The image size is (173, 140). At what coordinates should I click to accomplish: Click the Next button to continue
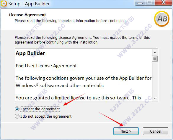pyautogui.click(x=126, y=131)
